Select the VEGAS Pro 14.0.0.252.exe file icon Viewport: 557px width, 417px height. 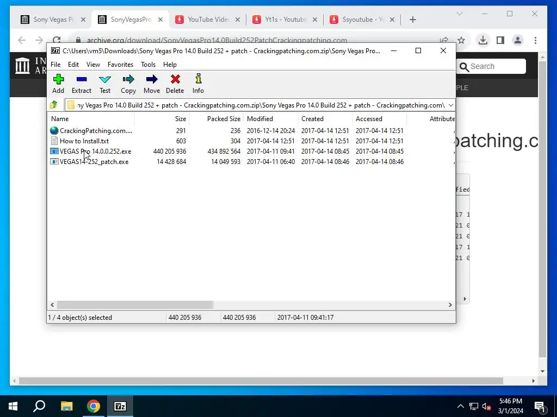54,151
